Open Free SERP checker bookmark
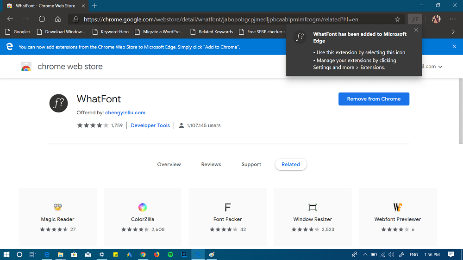463x260 pixels. (263, 31)
